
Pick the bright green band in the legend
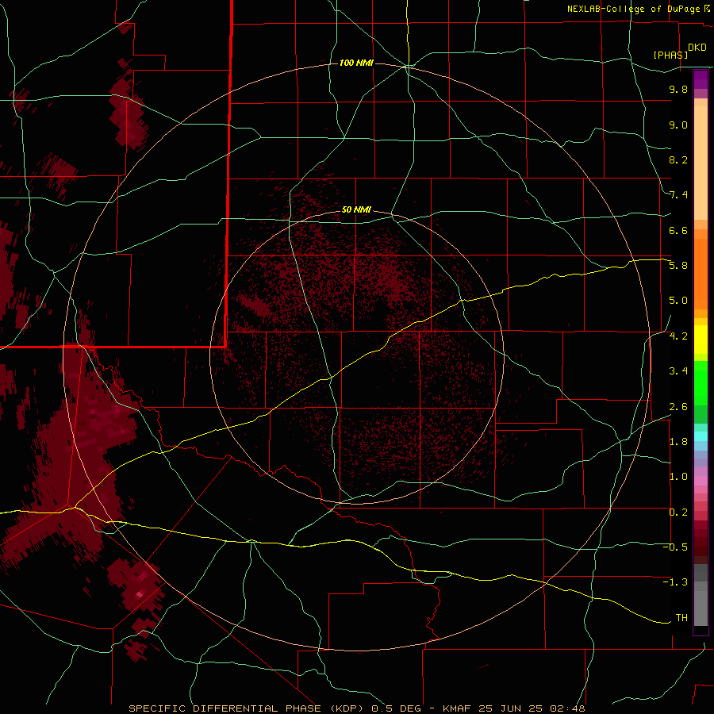point(701,383)
